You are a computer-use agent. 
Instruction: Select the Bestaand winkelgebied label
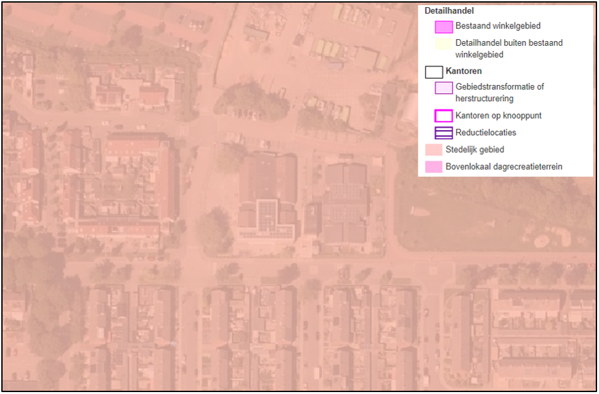[x=498, y=26]
